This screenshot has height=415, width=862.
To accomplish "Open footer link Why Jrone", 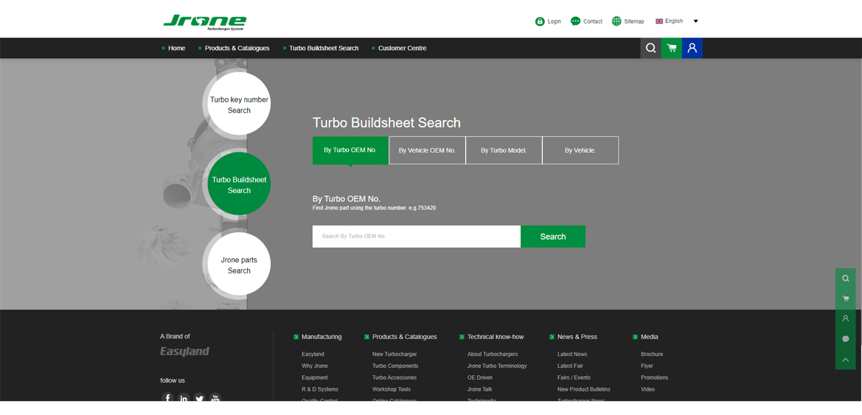I will point(314,366).
